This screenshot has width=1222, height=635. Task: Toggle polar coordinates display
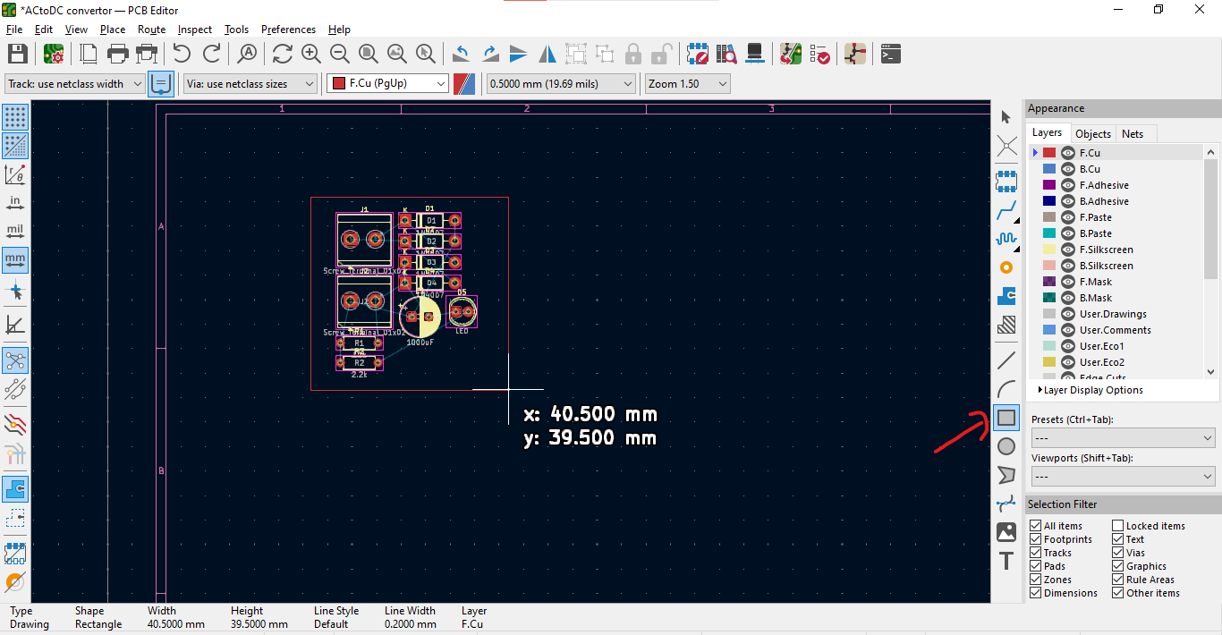pyautogui.click(x=15, y=174)
